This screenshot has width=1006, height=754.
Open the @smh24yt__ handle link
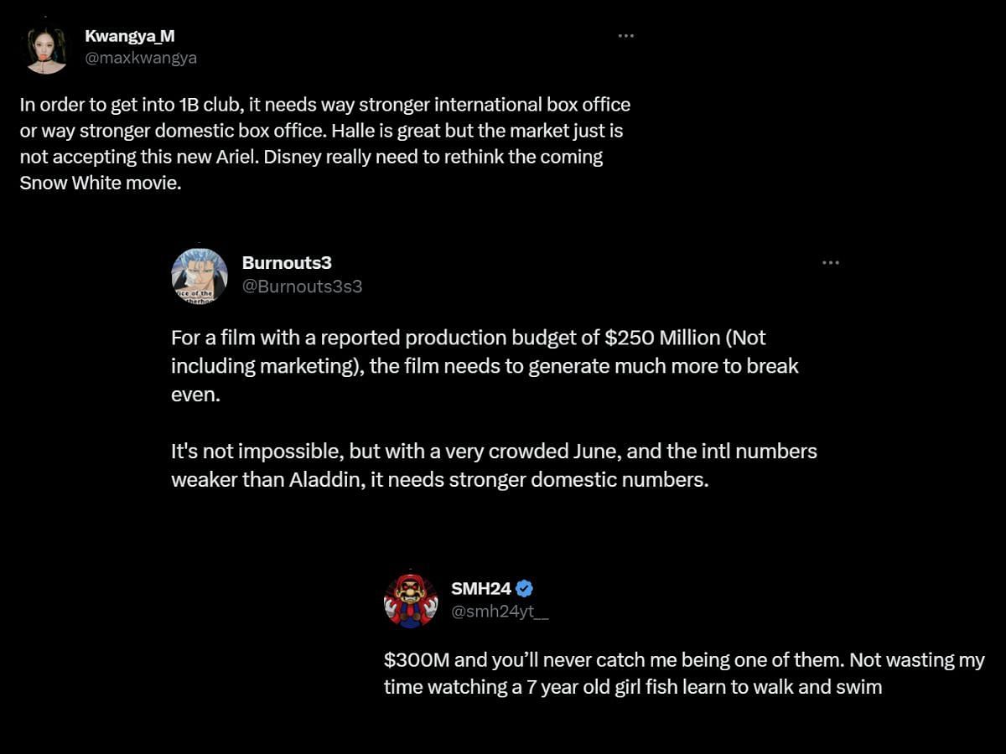point(500,612)
